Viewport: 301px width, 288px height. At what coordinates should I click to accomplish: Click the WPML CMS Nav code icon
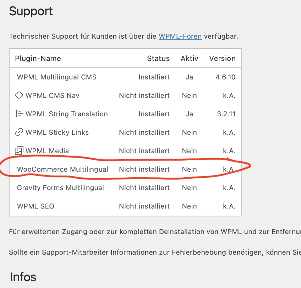tap(19, 95)
